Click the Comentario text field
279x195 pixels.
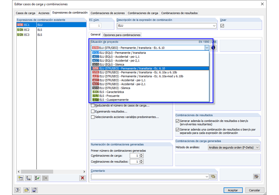tap(148, 177)
